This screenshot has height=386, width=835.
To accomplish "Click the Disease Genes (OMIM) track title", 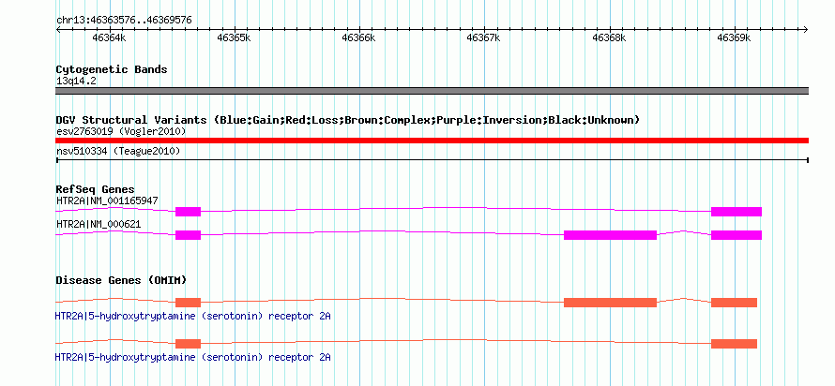I will pyautogui.click(x=121, y=280).
